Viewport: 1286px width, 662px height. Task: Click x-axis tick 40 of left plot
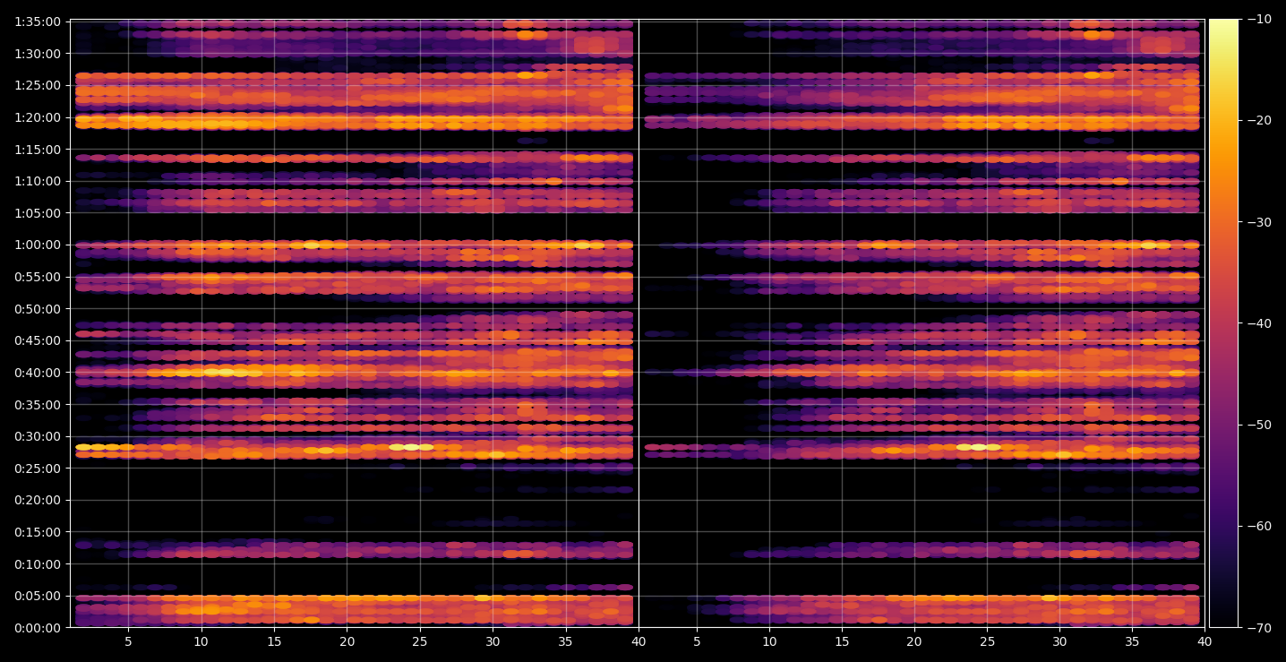click(x=639, y=642)
